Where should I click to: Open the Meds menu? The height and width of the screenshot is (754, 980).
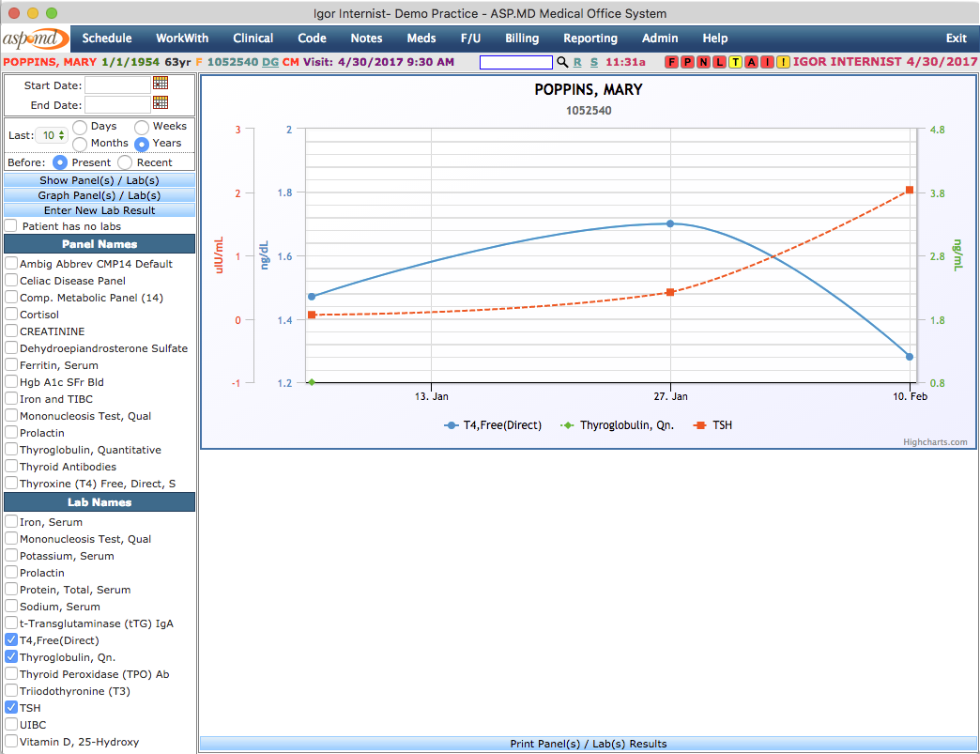coord(421,38)
